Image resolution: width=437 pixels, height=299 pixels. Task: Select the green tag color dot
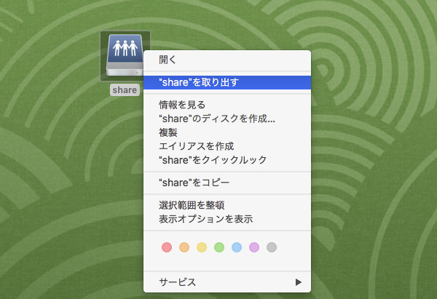[219, 247]
